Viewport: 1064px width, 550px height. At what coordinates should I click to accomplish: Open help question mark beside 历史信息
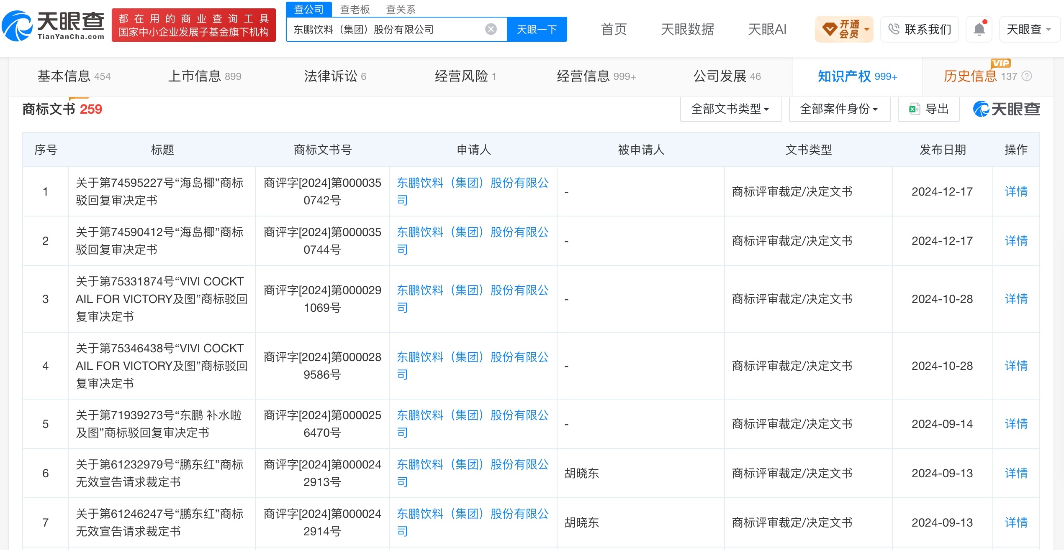[x=1027, y=76]
